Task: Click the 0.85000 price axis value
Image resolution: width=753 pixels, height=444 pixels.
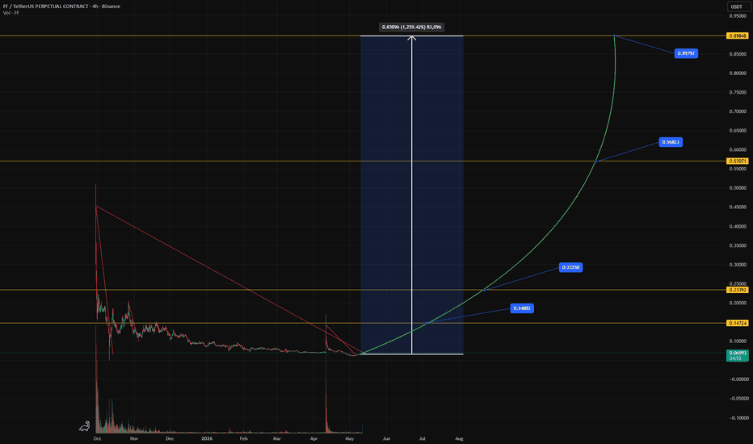Action: 738,54
